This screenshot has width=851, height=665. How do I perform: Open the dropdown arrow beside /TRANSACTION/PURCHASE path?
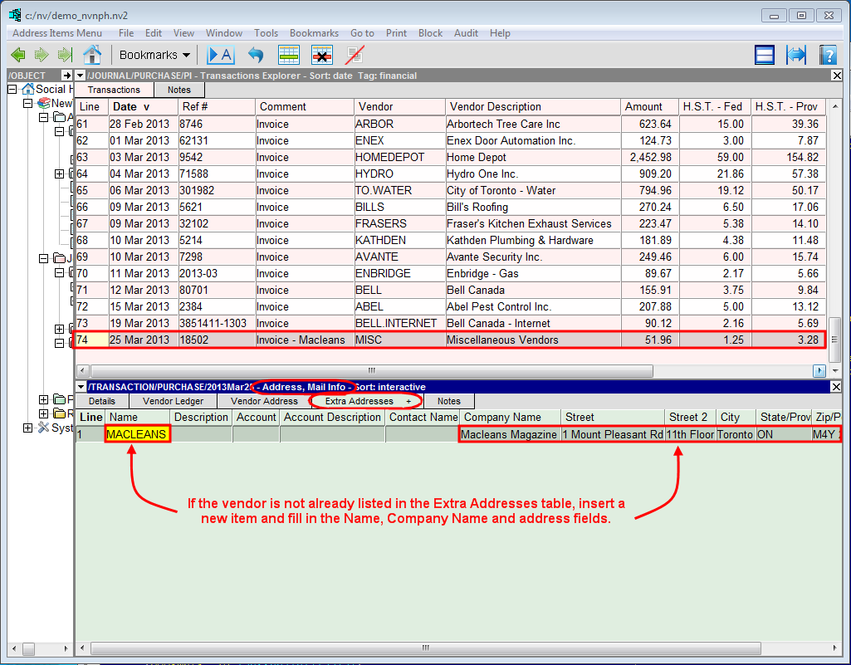click(x=81, y=387)
